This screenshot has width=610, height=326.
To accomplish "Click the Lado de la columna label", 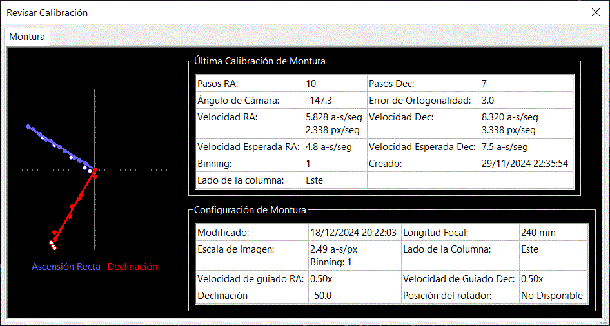I will pyautogui.click(x=241, y=180).
